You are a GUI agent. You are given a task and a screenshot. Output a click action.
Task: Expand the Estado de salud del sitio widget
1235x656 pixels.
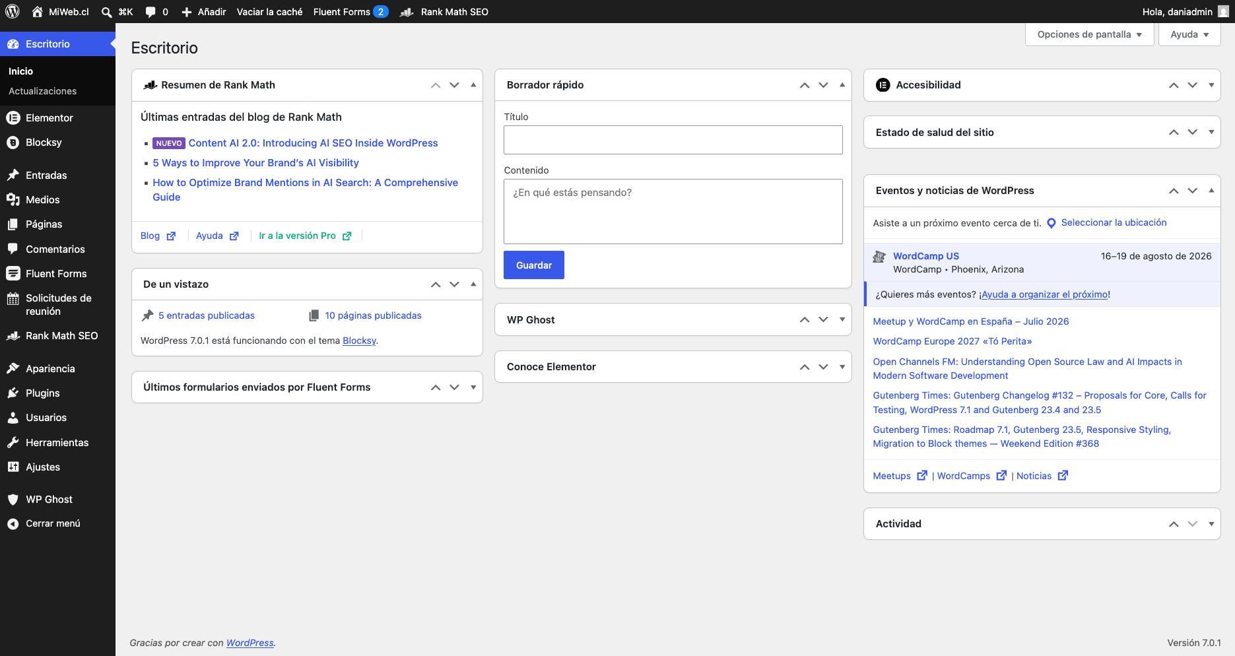[1211, 132]
